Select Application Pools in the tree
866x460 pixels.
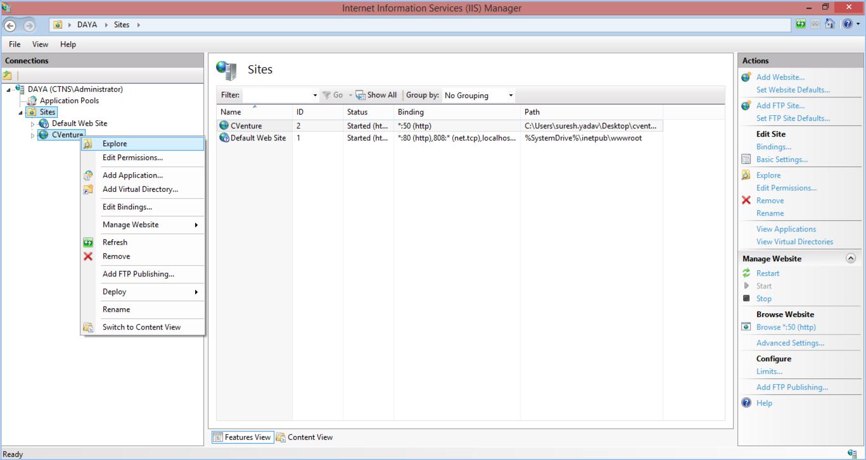pos(69,101)
